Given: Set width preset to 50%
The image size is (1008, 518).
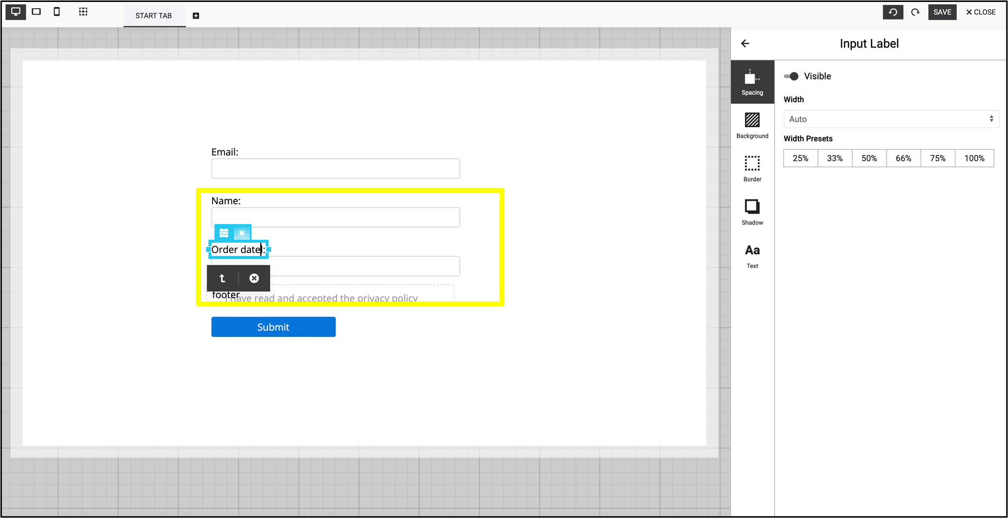Looking at the screenshot, I should [x=869, y=158].
